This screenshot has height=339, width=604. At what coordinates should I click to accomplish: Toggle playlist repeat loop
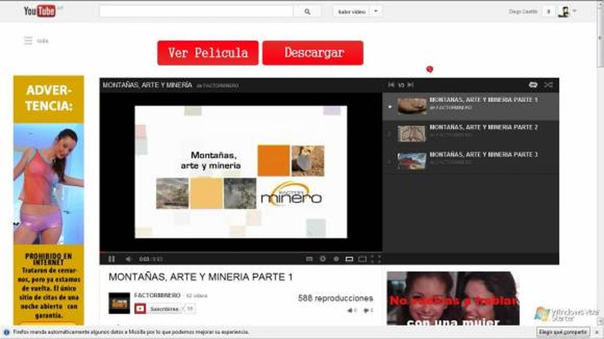click(x=533, y=85)
